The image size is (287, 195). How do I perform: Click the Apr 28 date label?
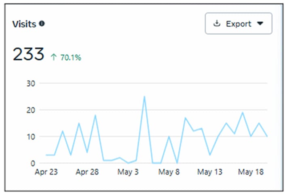87,172
